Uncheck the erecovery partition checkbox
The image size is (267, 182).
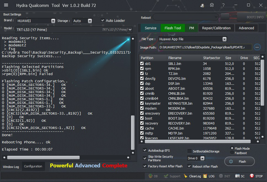click(142, 113)
